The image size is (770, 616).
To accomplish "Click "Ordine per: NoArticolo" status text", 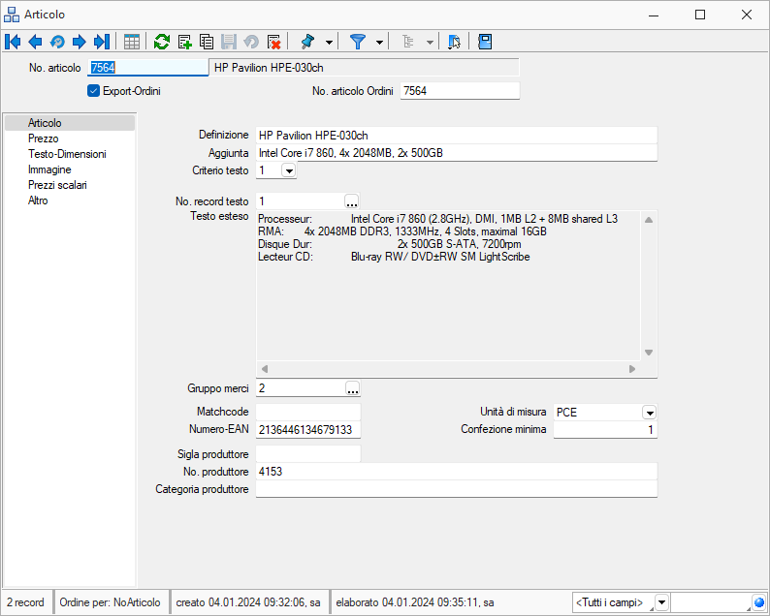I will point(110,602).
